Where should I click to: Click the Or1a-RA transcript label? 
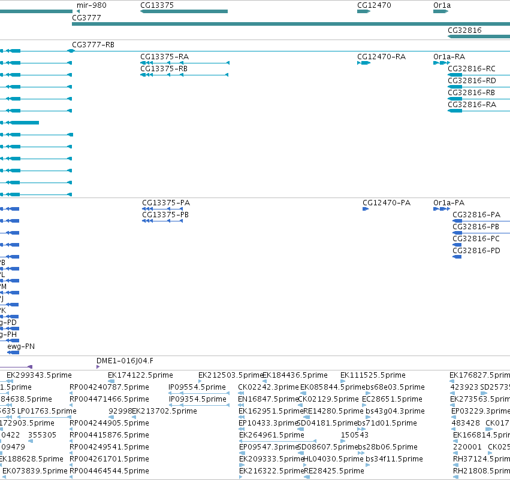coord(449,57)
